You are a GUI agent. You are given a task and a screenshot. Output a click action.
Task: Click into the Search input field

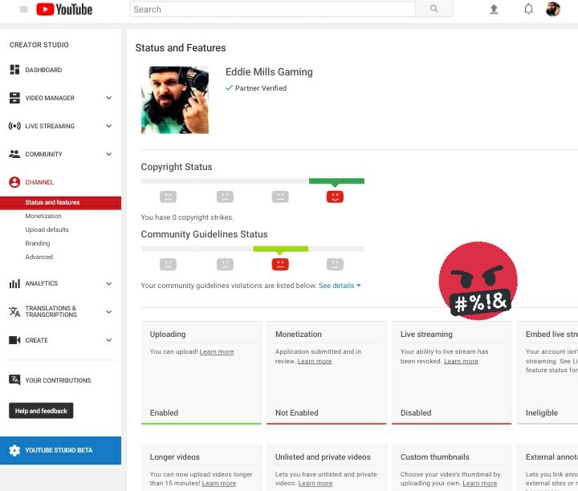coord(272,9)
